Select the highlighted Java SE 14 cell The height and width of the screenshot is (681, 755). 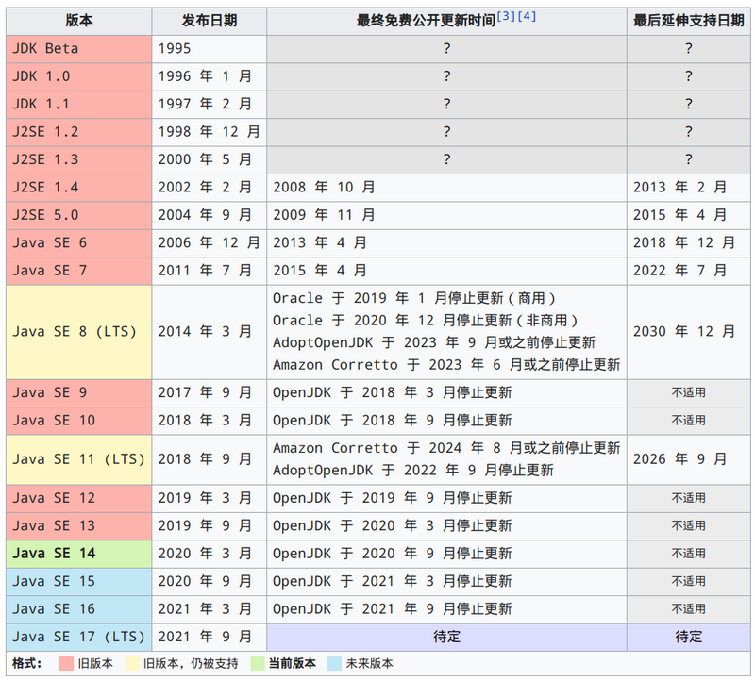(58, 554)
